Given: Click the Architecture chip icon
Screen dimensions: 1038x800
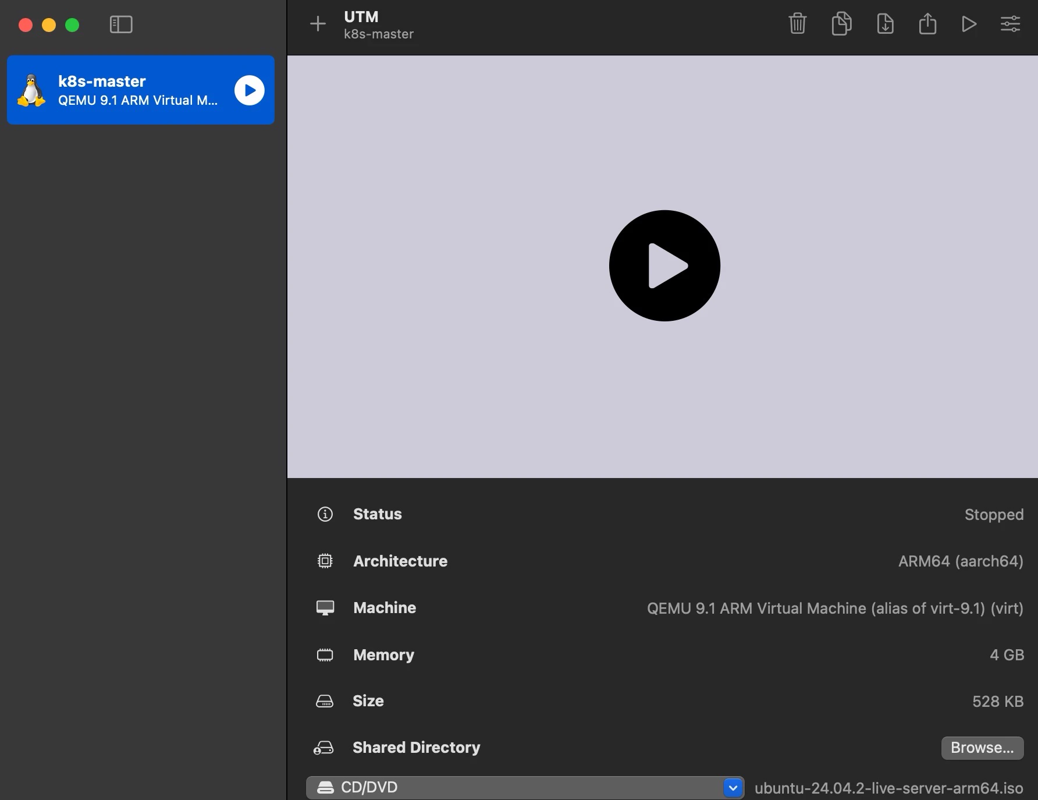Looking at the screenshot, I should click(x=325, y=561).
